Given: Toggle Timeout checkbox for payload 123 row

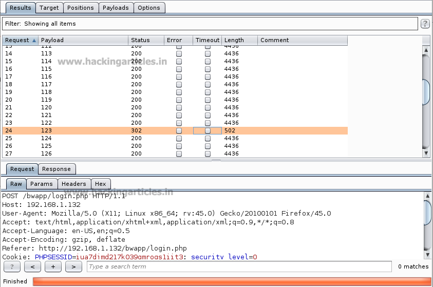Looking at the screenshot, I should [208, 130].
